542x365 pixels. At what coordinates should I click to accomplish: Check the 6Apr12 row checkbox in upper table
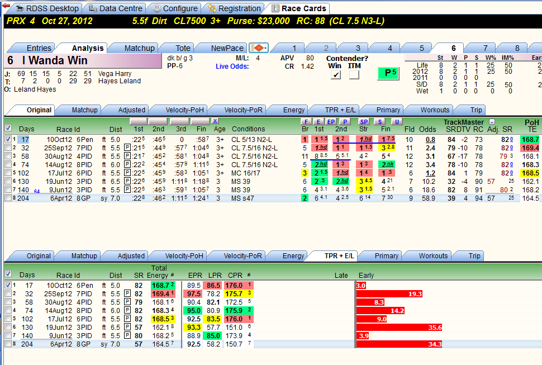(8, 198)
